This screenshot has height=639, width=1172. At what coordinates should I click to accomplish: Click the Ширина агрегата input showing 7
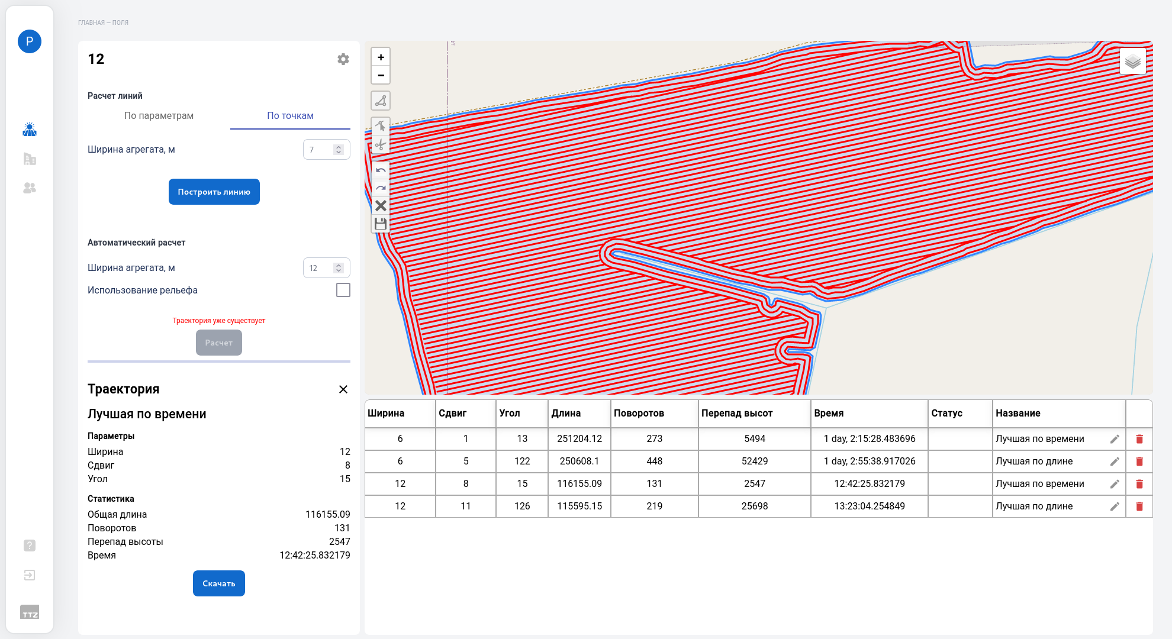click(x=327, y=150)
